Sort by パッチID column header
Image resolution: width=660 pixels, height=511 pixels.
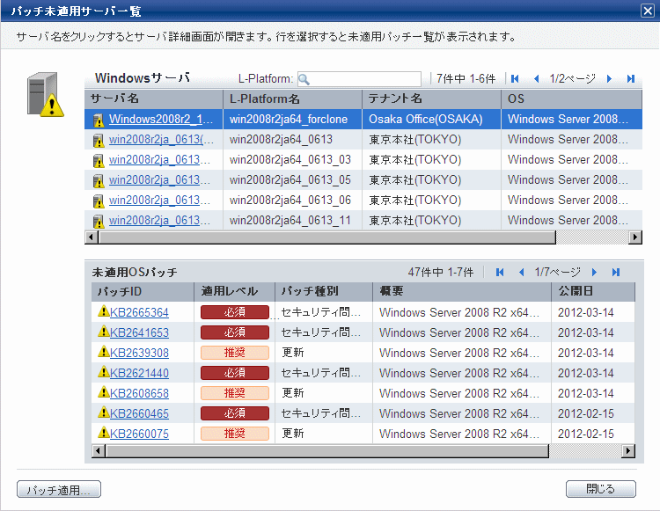point(143,291)
